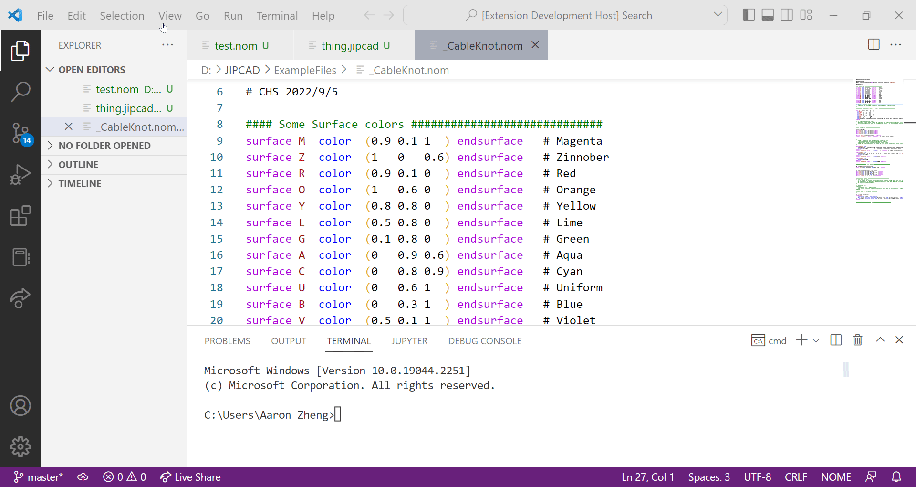The width and height of the screenshot is (916, 487).
Task: Open the terminal launch profile dropdown
Action: click(816, 340)
